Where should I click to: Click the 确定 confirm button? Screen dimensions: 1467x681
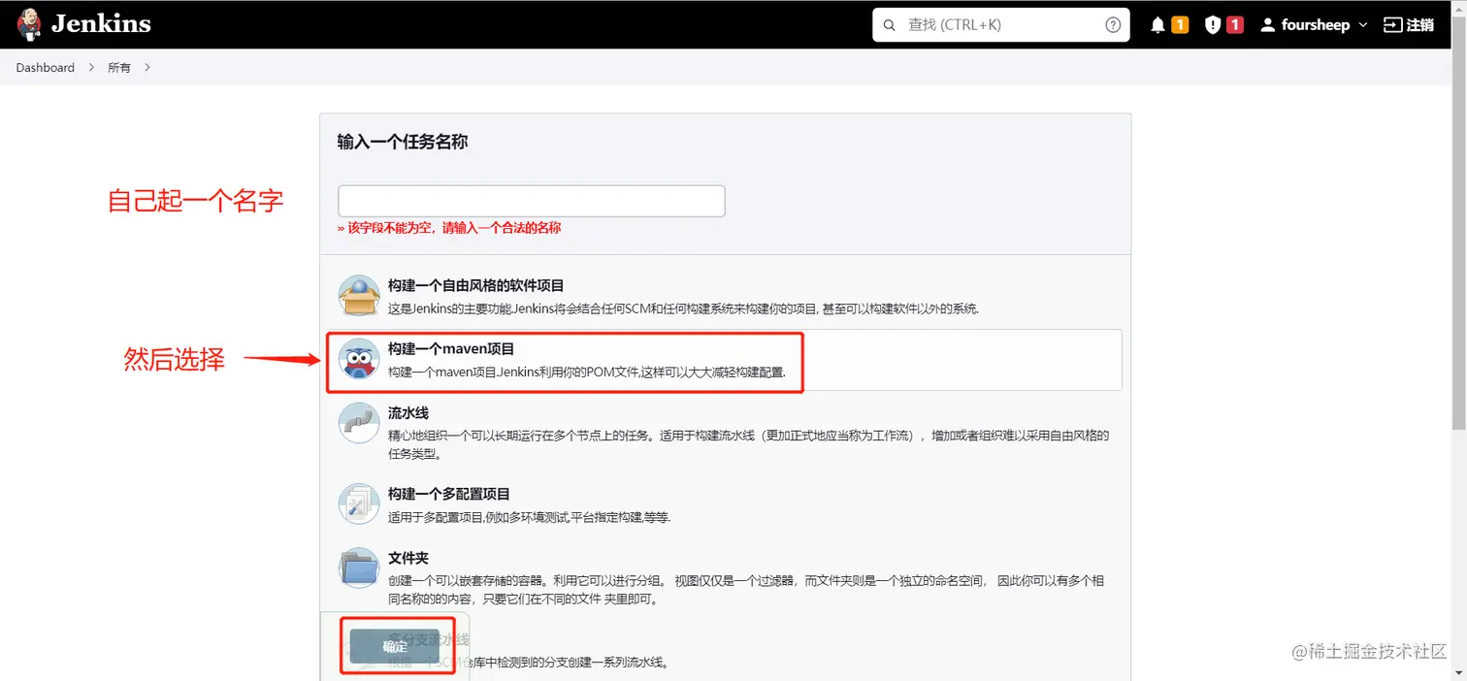click(x=395, y=646)
